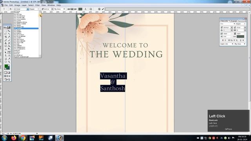Toggle Faux Bold in Character panel
The height and width of the screenshot is (141, 251).
click(222, 40)
